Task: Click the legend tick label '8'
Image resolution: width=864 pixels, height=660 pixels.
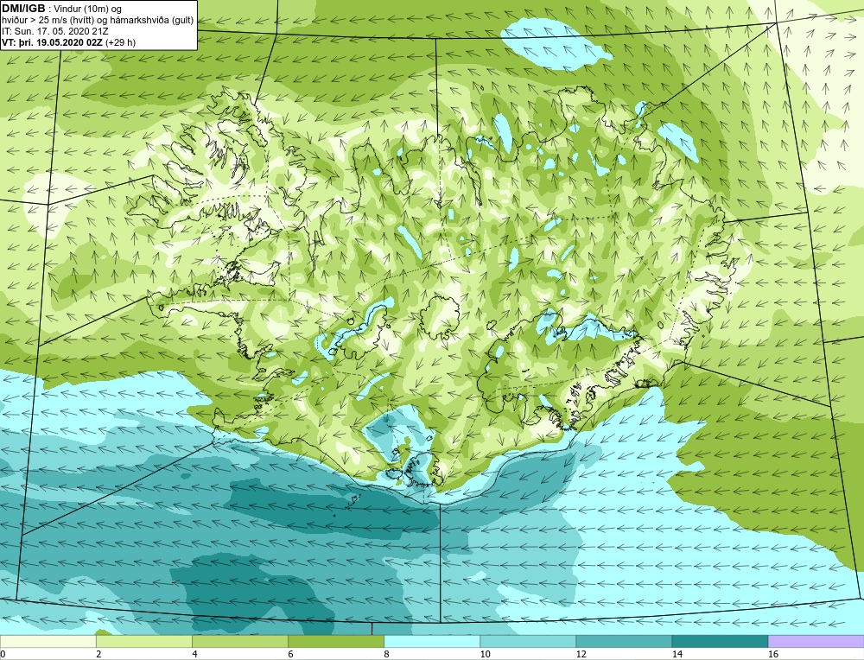Action: click(x=387, y=654)
